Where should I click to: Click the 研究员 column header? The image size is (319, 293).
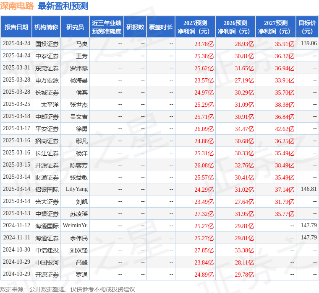pyautogui.click(x=75, y=27)
